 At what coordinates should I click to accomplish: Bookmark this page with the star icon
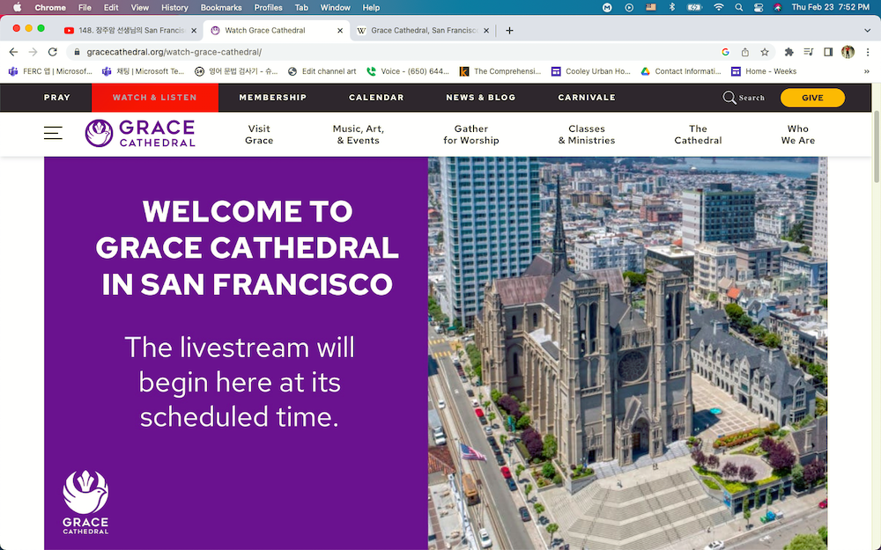pyautogui.click(x=765, y=52)
